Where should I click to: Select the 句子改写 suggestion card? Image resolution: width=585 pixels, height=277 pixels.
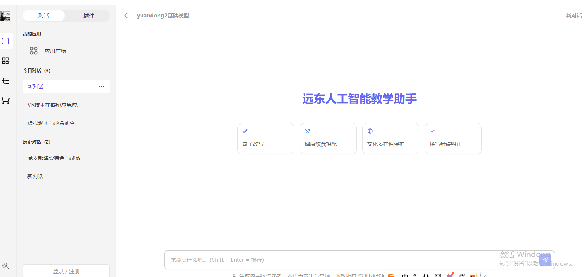[265, 139]
